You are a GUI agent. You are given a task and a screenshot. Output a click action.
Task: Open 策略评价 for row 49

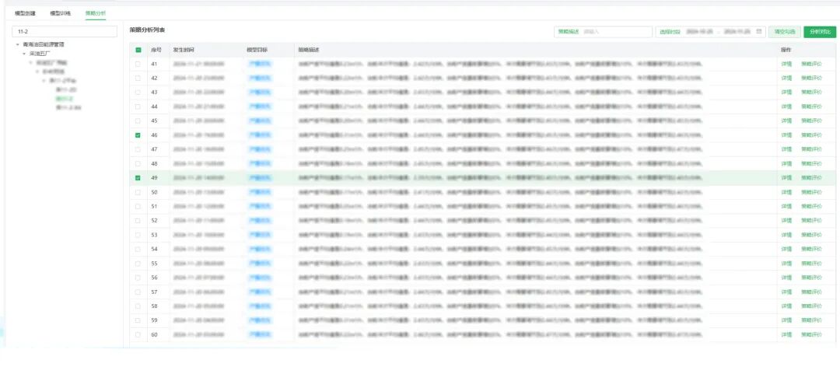tap(811, 178)
